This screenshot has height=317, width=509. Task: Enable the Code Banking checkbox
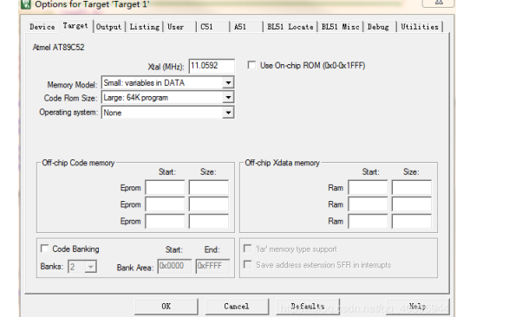click(x=44, y=249)
